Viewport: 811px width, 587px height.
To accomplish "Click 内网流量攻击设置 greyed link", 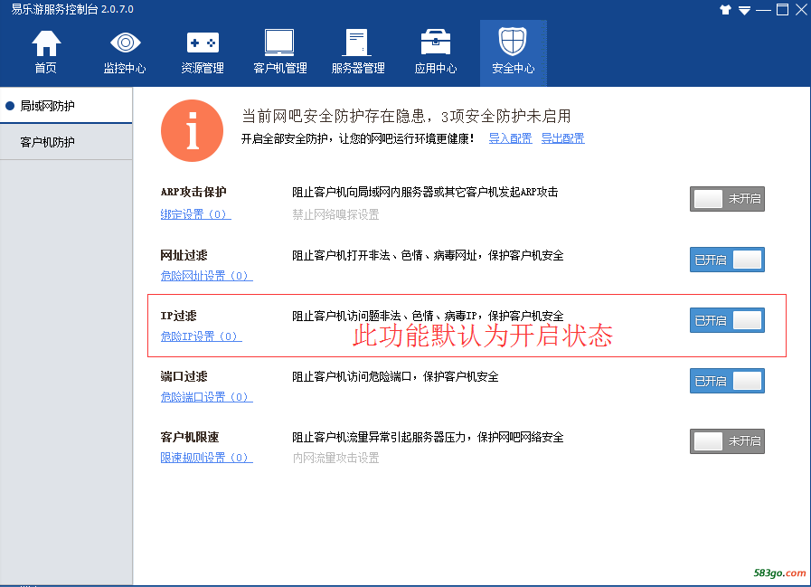I will [335, 458].
